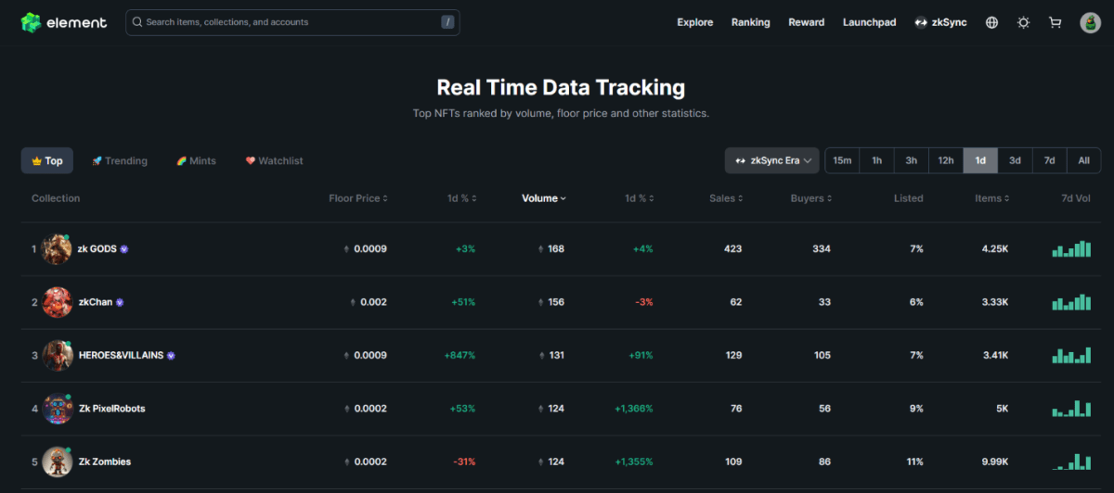
Task: Click the 334 buyers value
Action: coord(821,249)
